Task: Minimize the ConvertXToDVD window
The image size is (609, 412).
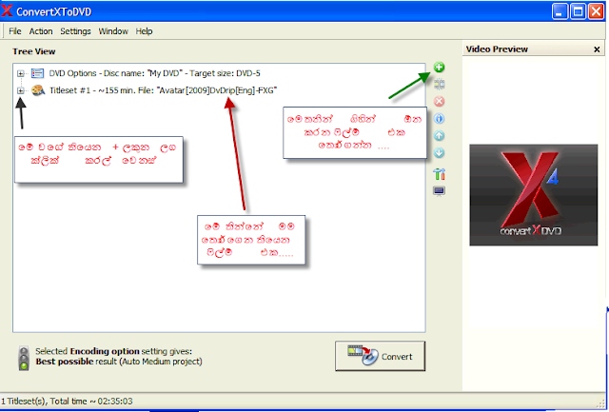Action: (560, 11)
